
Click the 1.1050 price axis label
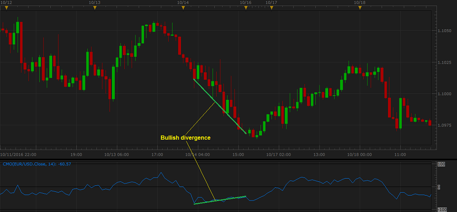pyautogui.click(x=445, y=31)
